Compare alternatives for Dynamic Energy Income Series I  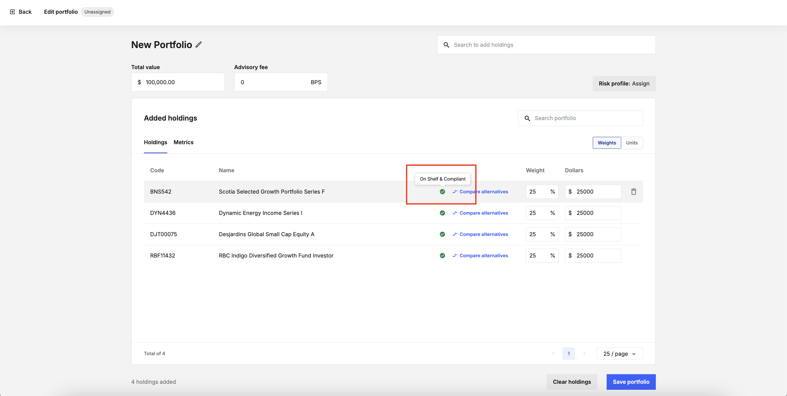pos(480,213)
